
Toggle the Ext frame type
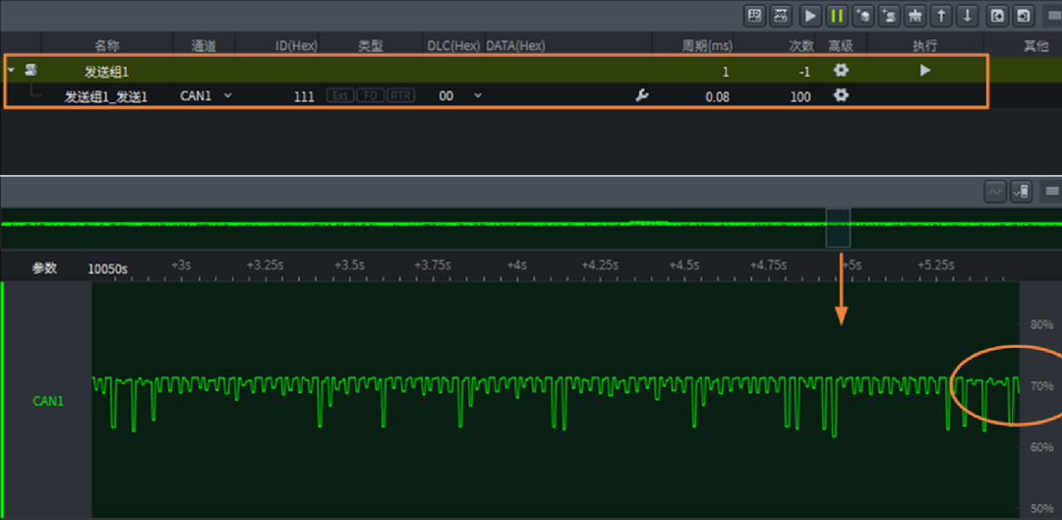tap(340, 96)
